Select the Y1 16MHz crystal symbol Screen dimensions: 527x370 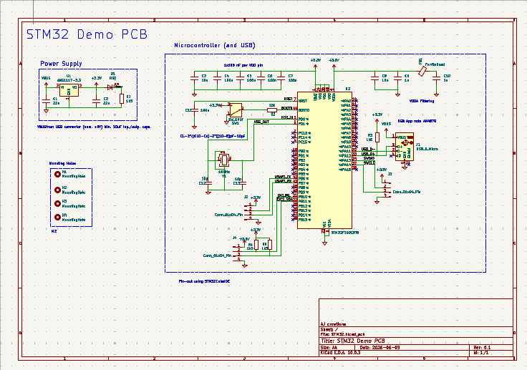(224, 160)
